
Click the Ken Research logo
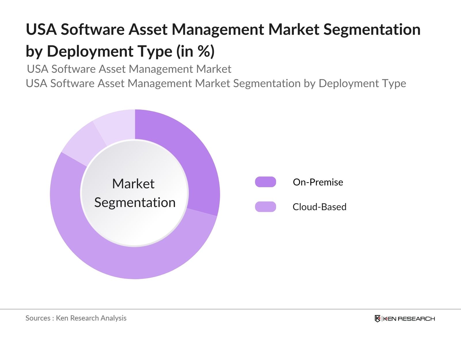coord(404,319)
